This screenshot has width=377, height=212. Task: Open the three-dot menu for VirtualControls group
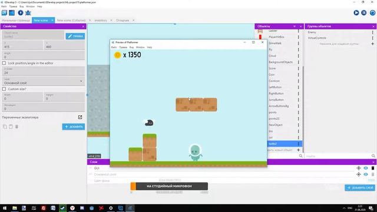pos(373,38)
